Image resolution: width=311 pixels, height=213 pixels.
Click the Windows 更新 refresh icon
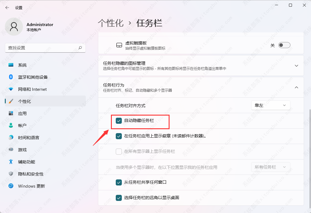(x=11, y=186)
